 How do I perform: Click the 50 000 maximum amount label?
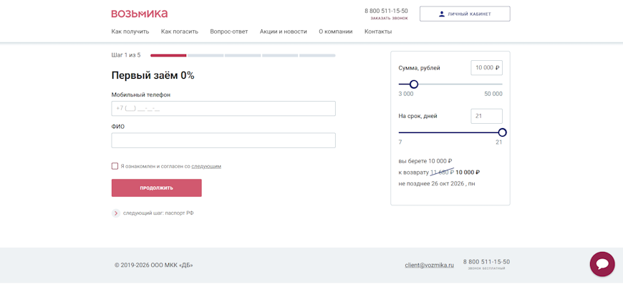492,94
